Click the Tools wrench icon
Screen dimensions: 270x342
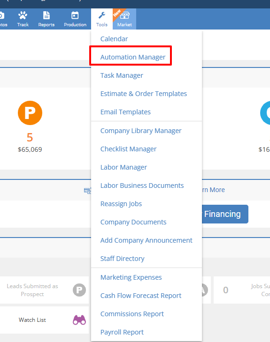[x=101, y=15]
